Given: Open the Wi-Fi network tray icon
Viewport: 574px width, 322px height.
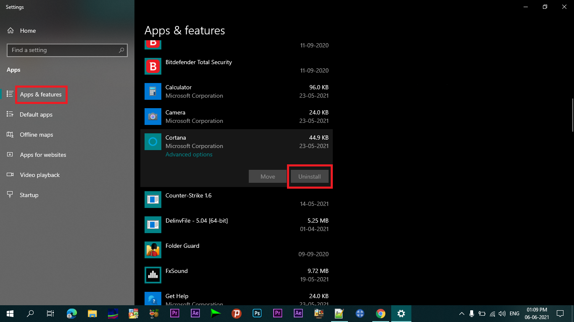Looking at the screenshot, I should pyautogui.click(x=492, y=313).
